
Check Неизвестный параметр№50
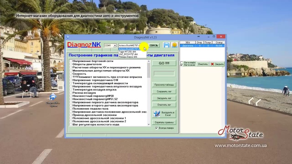tap(71, 96)
